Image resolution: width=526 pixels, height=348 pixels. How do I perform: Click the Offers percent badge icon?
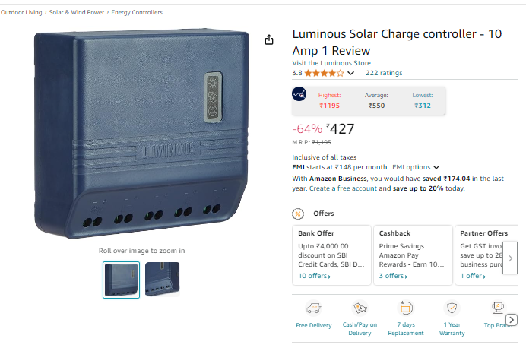coord(298,214)
